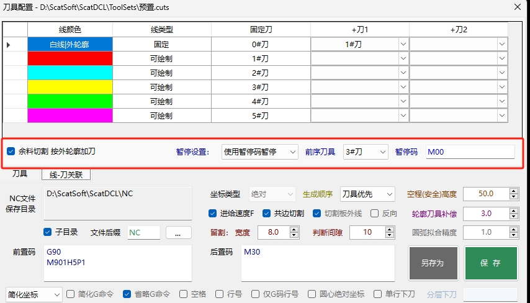
Task: Click the 固定 line type cell
Action: pos(162,44)
